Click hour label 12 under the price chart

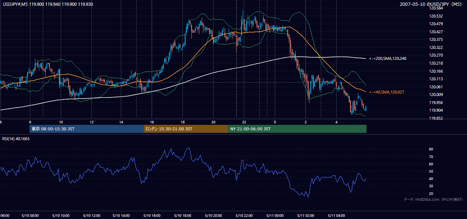[x=91, y=122]
